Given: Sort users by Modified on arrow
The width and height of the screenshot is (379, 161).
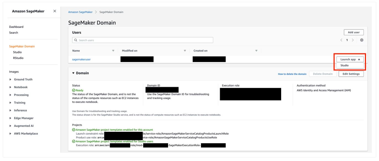Looking at the screenshot, I should pyautogui.click(x=185, y=51).
